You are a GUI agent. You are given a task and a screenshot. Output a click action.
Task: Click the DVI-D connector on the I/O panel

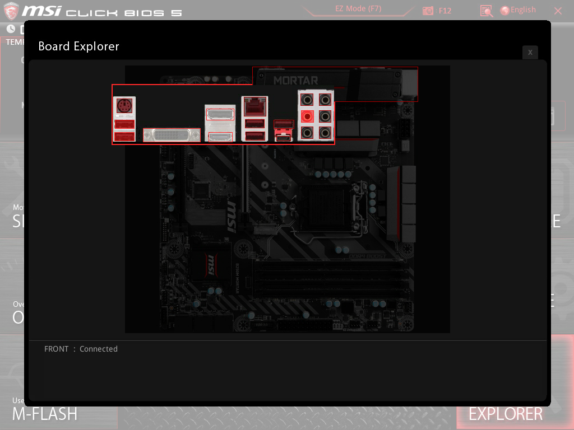[172, 135]
